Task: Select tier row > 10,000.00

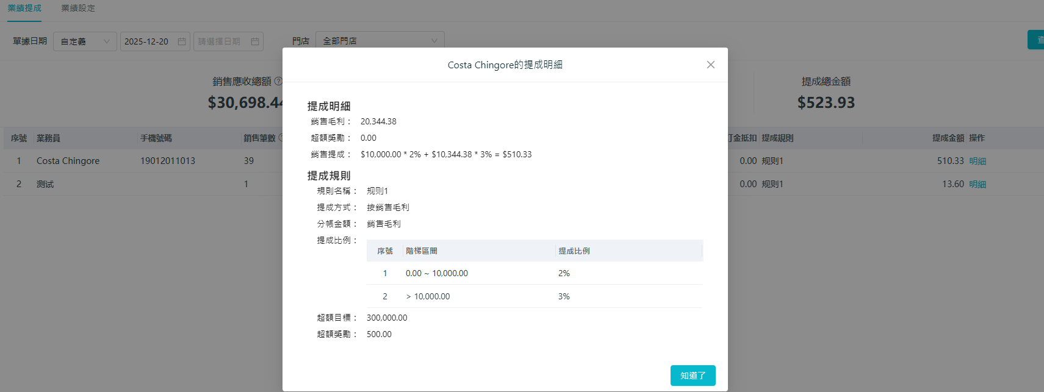Action: point(428,296)
